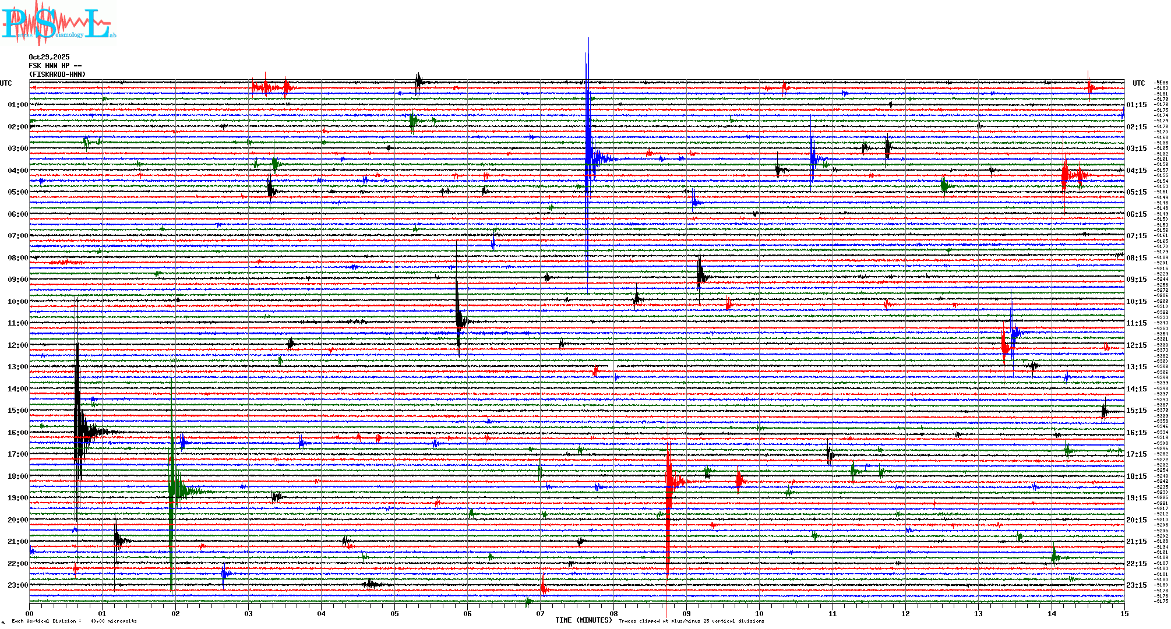Screen dimensions: 1171x629
Task: Click the 16:15 time label on right axis
Action: click(1136, 433)
